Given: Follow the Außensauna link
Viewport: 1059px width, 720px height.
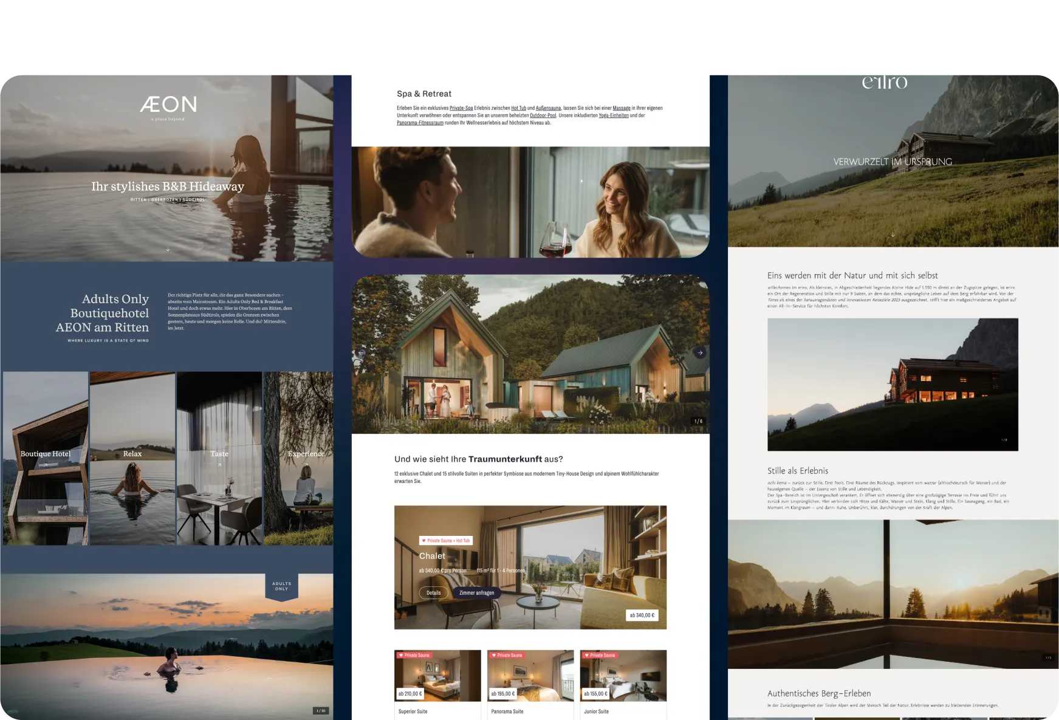Looking at the screenshot, I should point(548,108).
